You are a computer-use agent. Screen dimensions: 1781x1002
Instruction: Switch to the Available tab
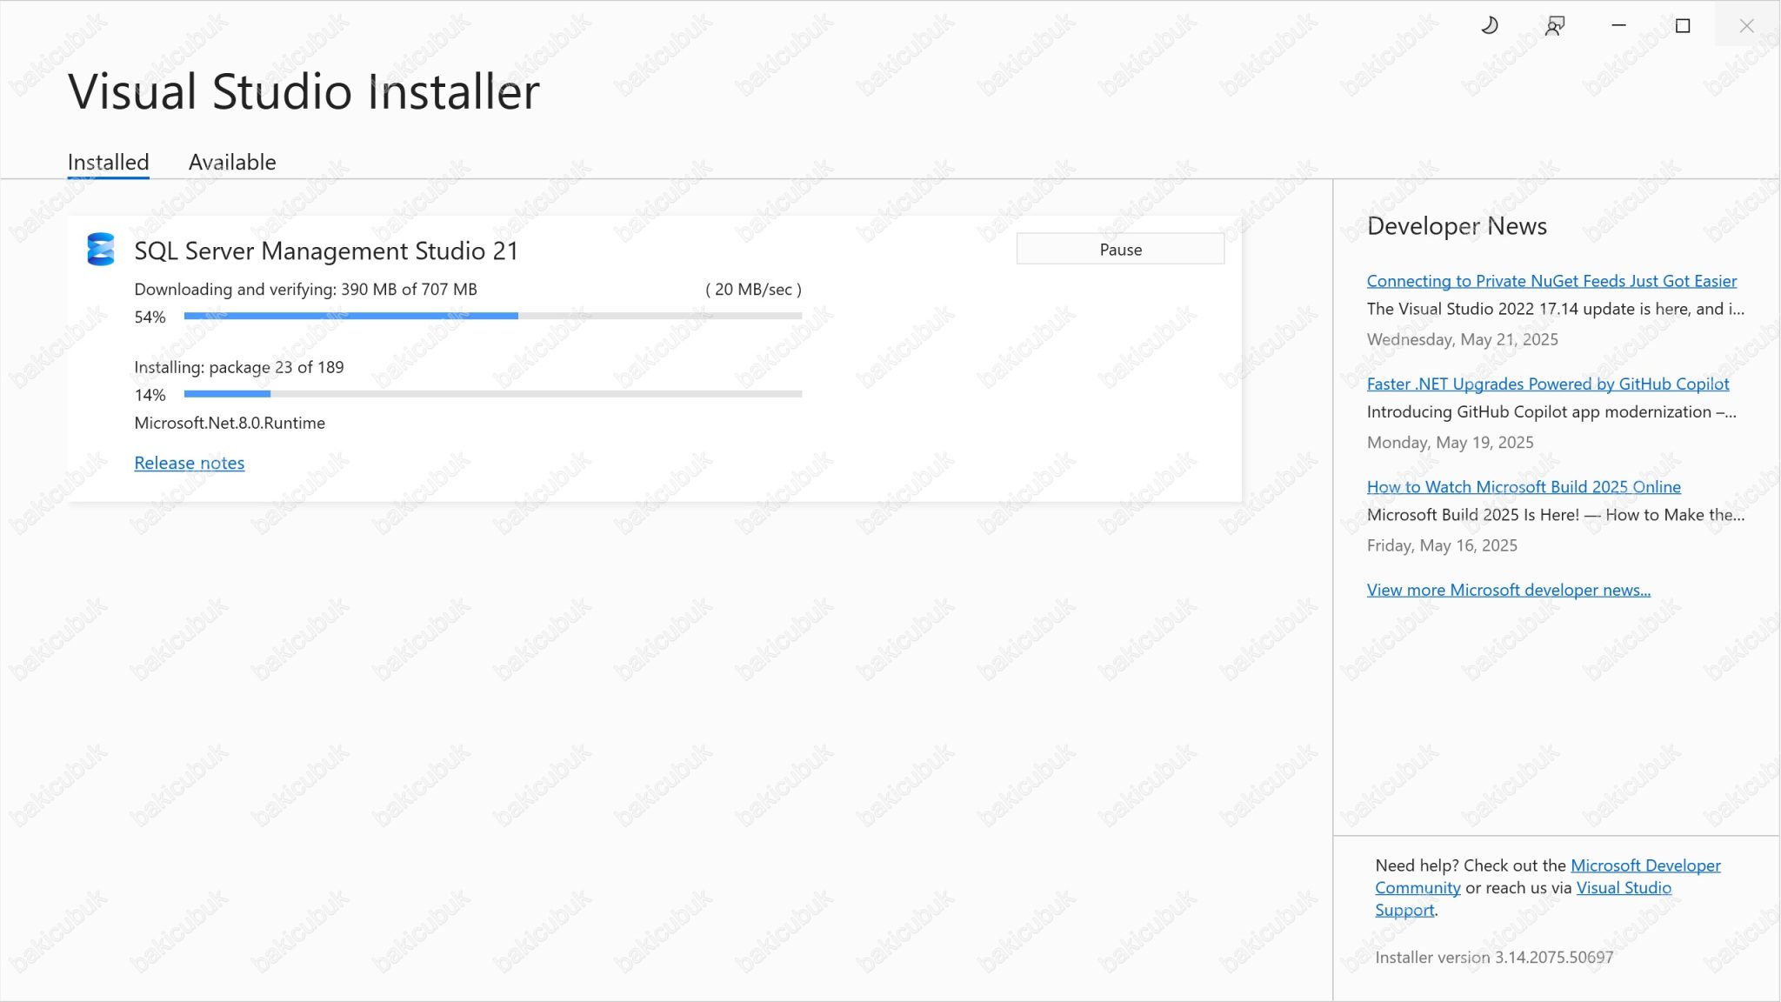pos(231,162)
